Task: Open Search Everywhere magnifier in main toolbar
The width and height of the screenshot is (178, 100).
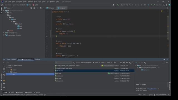Action: coord(164,5)
